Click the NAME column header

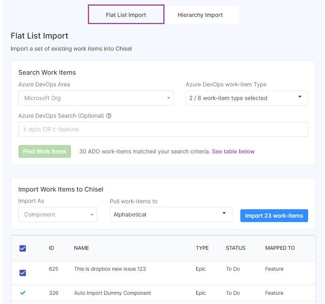81,248
